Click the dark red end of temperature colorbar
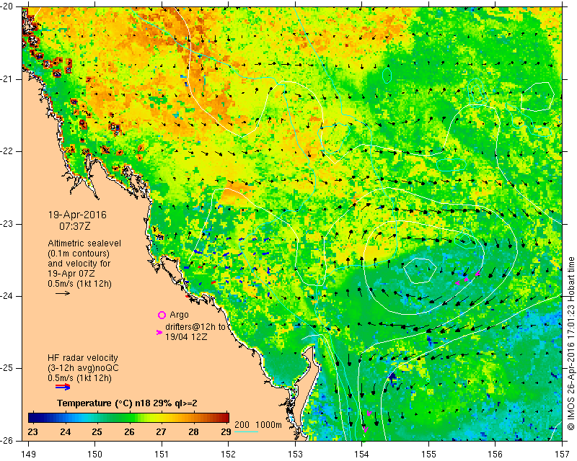Screen dimensions: 577x461 point(224,418)
